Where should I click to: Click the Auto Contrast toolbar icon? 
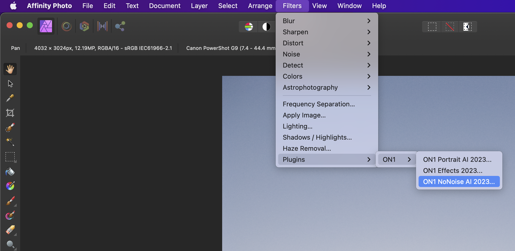(266, 27)
